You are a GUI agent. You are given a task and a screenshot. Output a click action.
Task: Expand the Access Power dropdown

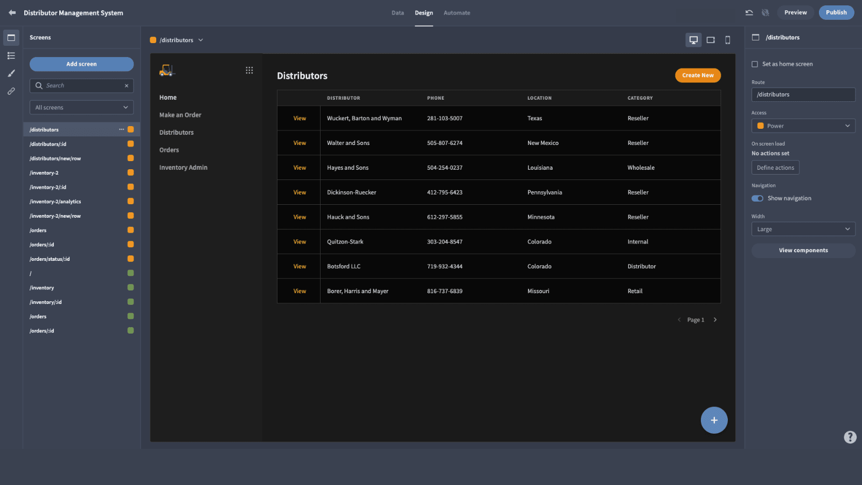click(x=803, y=126)
